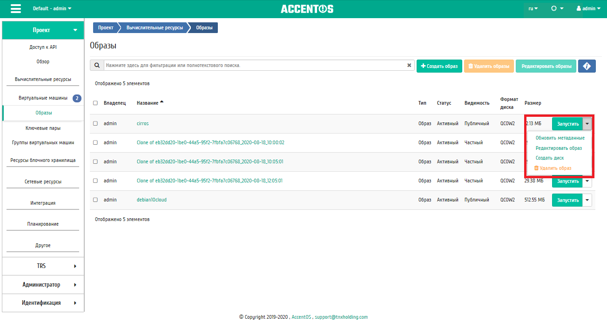This screenshot has height=322, width=607.
Task: Open the gear settings menu in header
Action: pyautogui.click(x=557, y=8)
